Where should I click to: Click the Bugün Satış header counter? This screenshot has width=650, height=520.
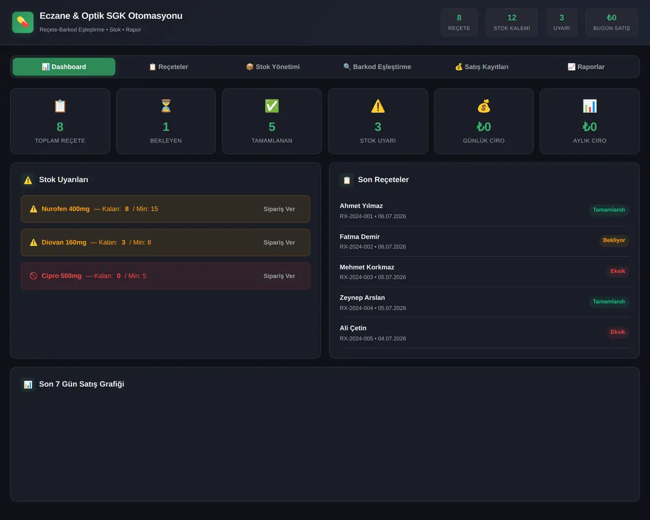click(x=612, y=22)
